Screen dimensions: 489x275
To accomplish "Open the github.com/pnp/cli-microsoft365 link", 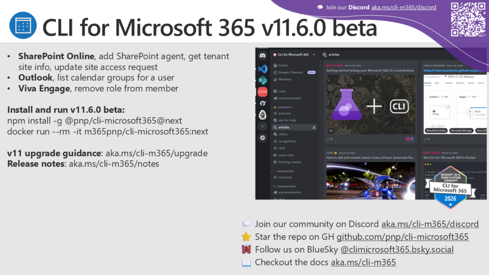I will [x=402, y=237].
